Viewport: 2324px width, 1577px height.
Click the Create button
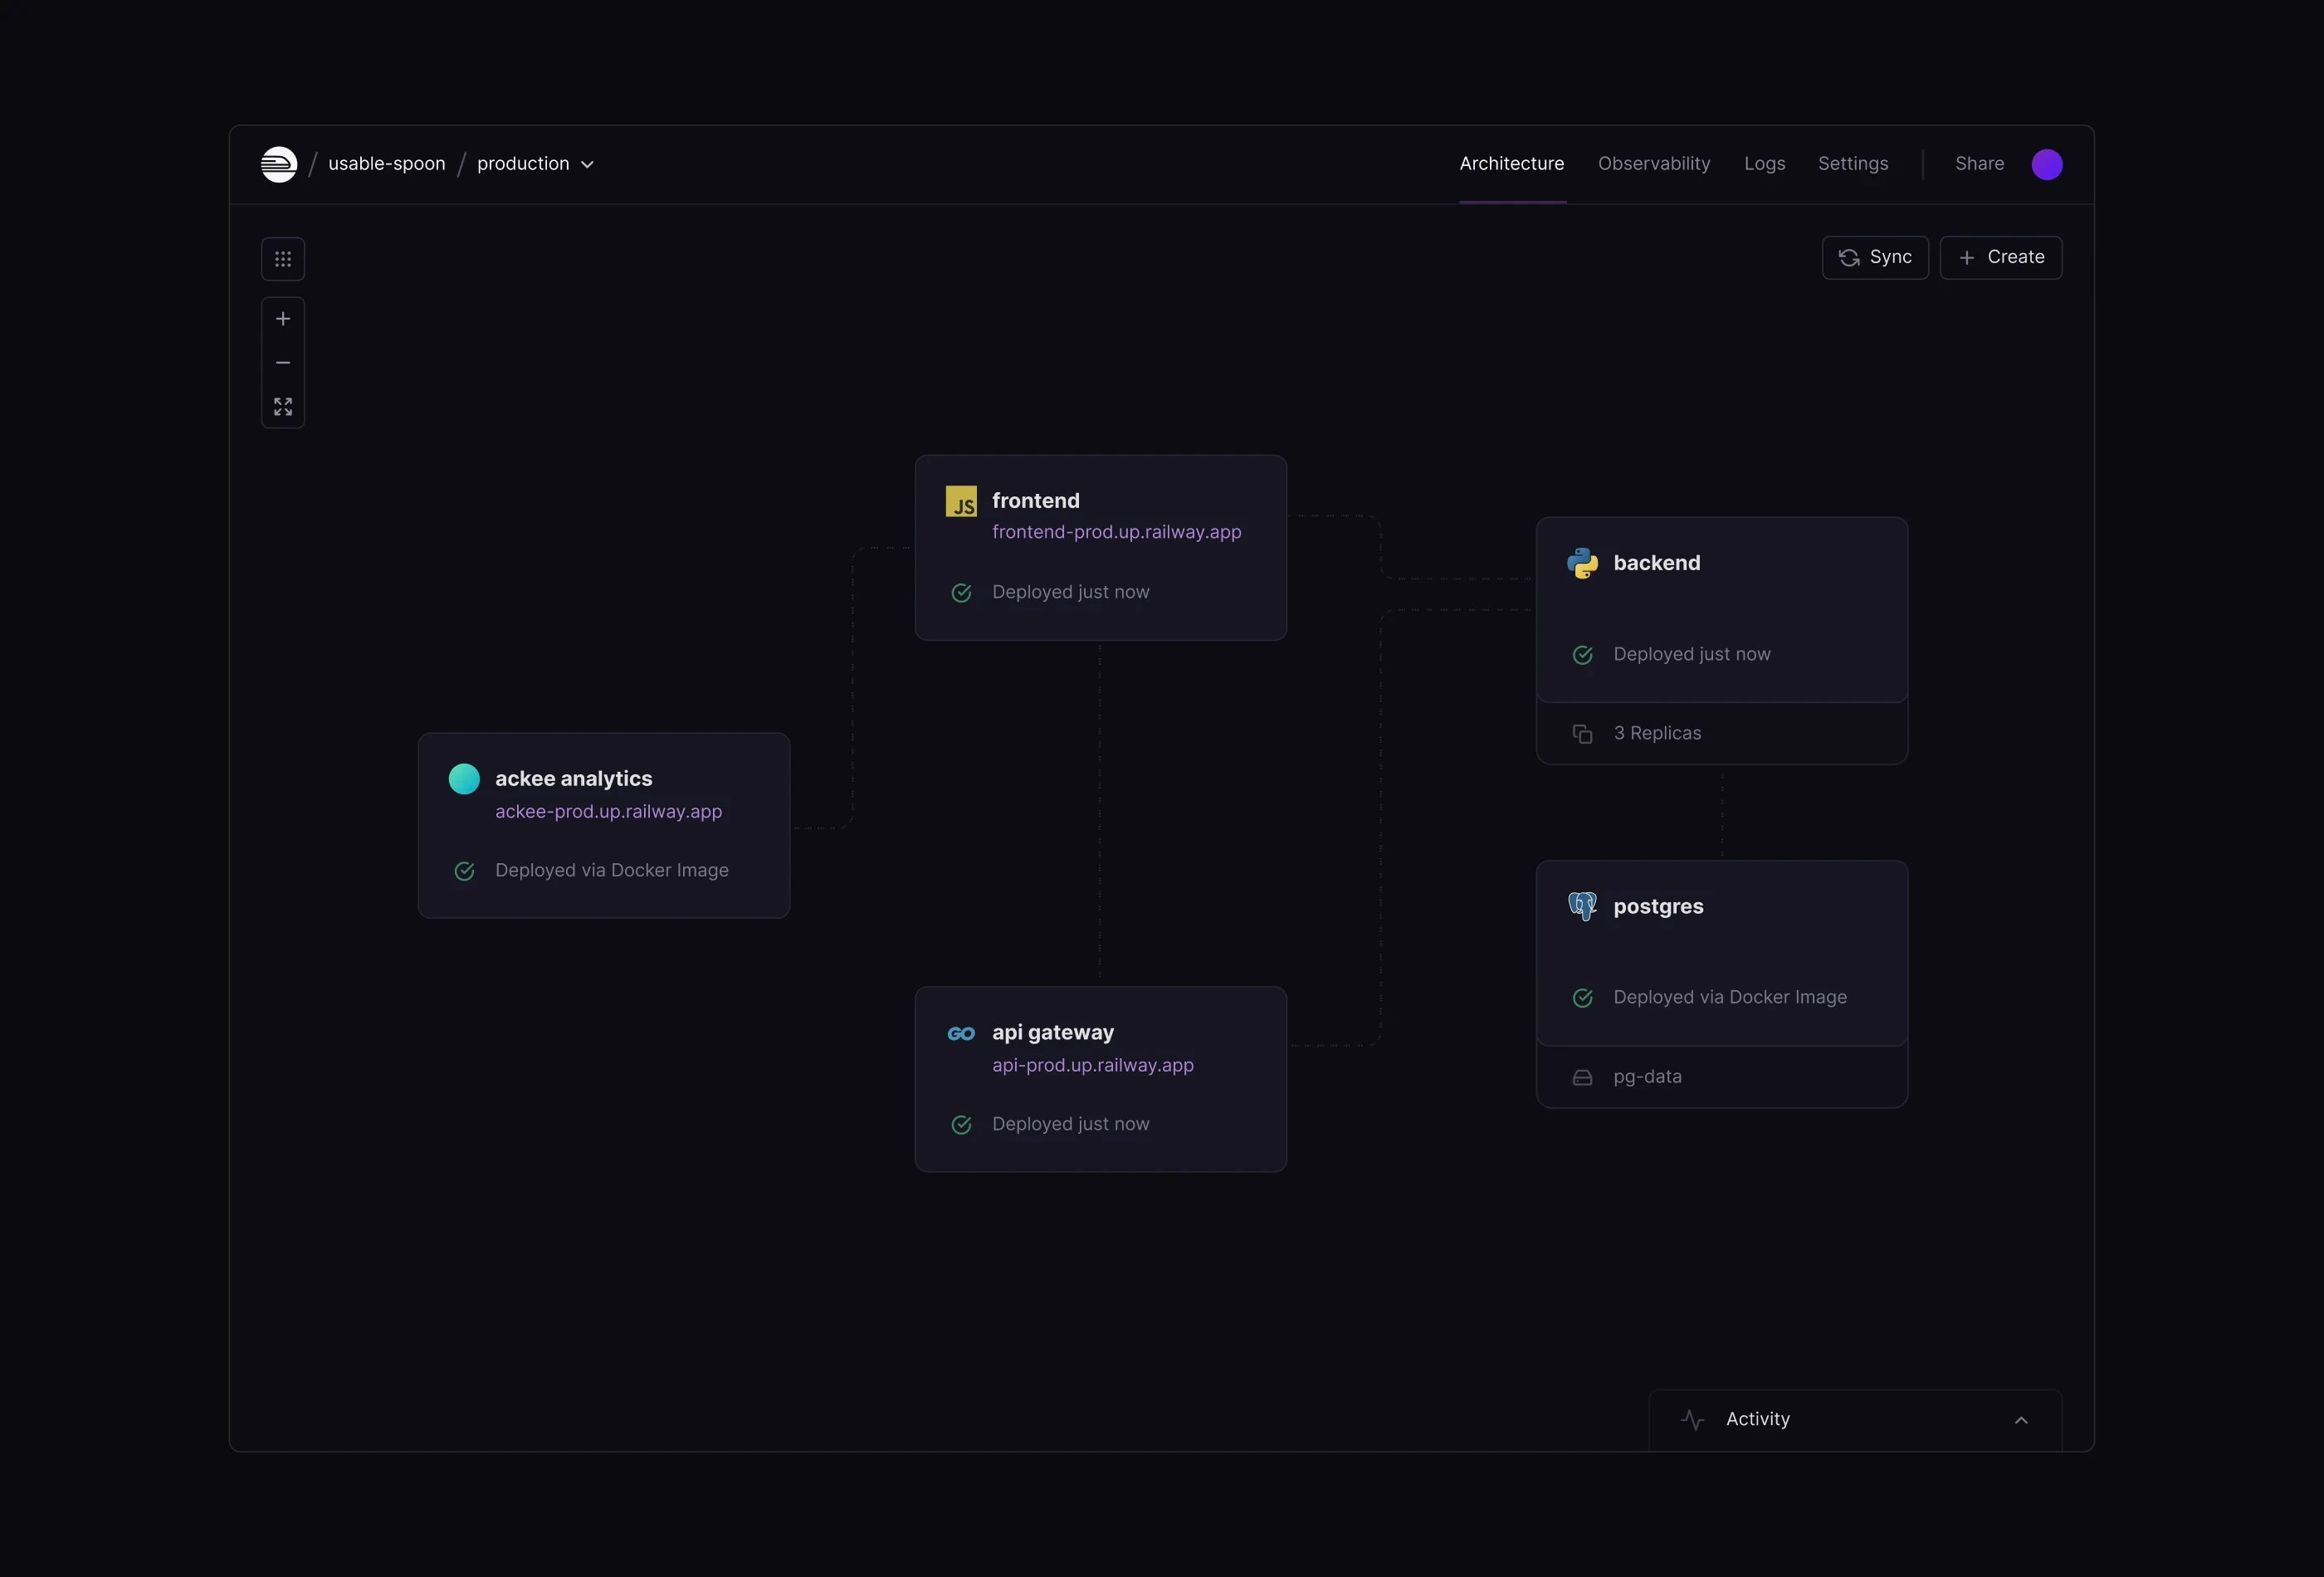2000,258
